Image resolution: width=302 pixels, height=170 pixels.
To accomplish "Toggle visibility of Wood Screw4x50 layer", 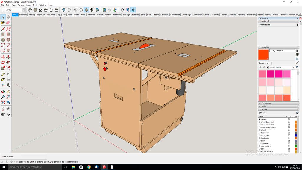I will point(289,122).
